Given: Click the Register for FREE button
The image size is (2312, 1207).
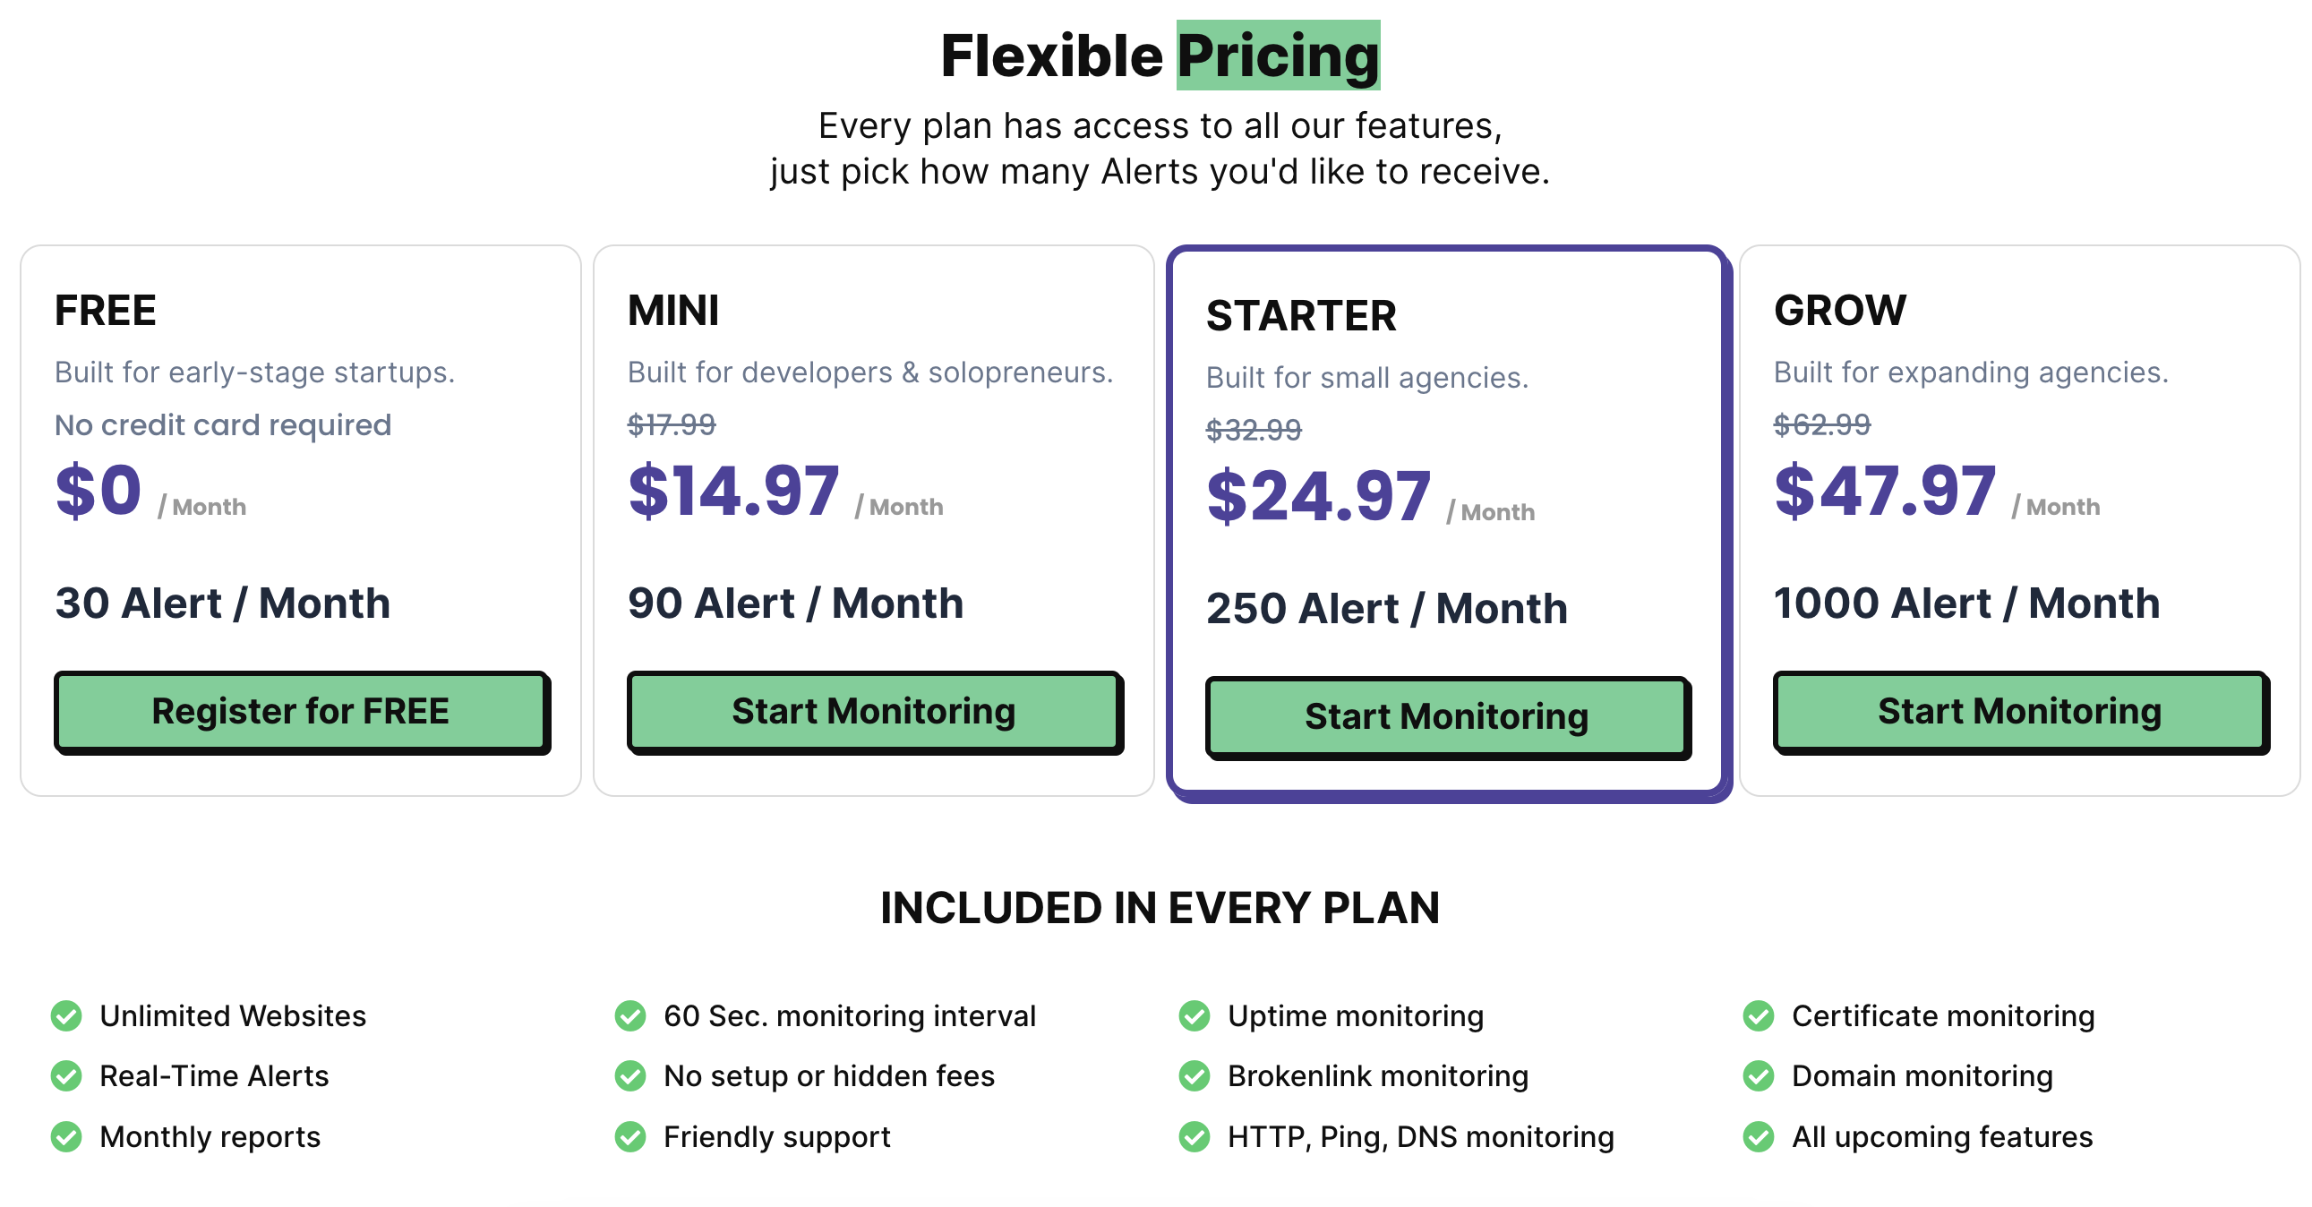Looking at the screenshot, I should (x=302, y=712).
